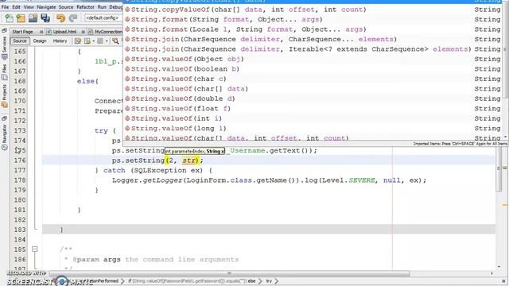Close the Start Page tab
509x286 pixels.
pyautogui.click(x=41, y=32)
